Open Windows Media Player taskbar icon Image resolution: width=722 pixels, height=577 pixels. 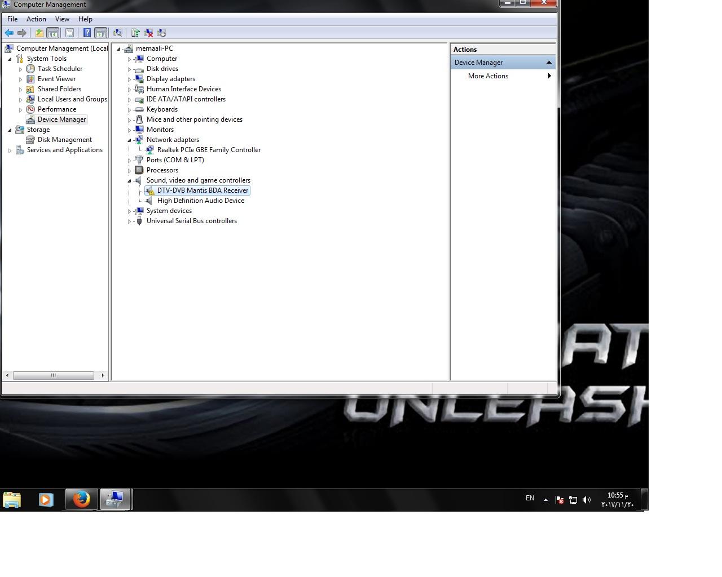46,500
